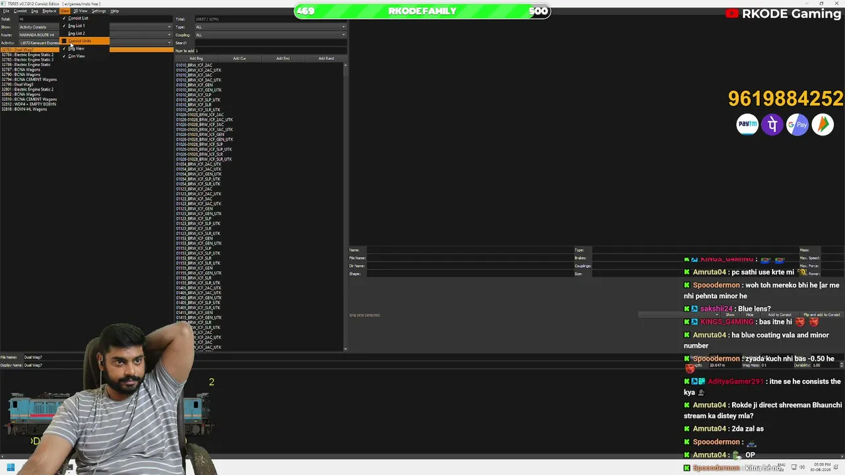This screenshot has height=475, width=845.
Task: Click the Windows Start button
Action: 11,468
